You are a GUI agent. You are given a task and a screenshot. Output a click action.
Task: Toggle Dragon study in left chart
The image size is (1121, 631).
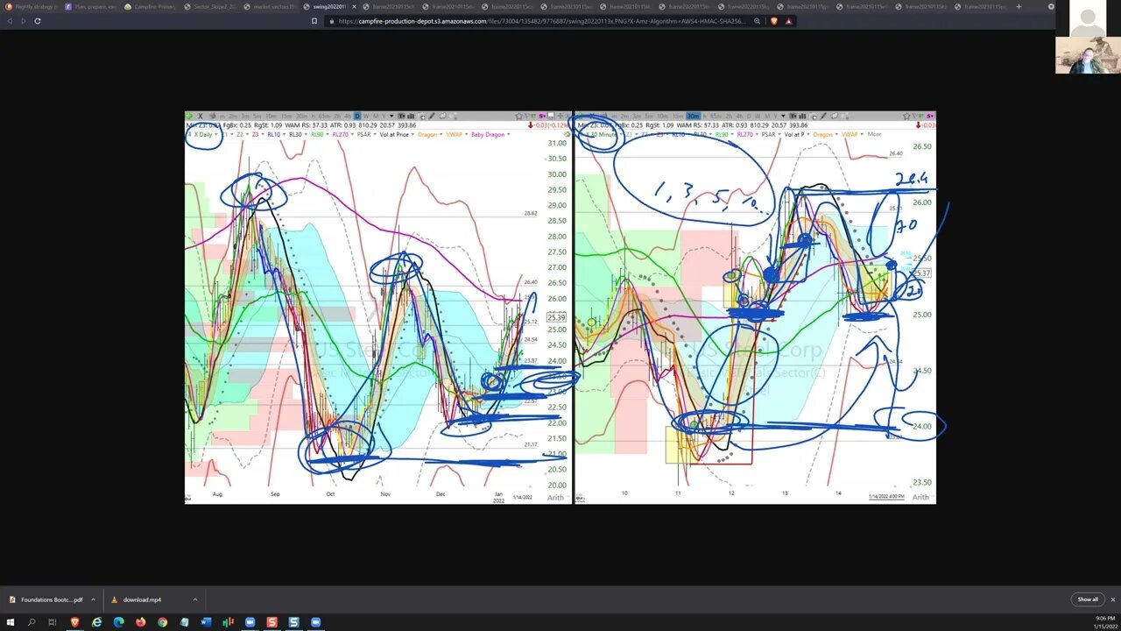[x=427, y=134]
